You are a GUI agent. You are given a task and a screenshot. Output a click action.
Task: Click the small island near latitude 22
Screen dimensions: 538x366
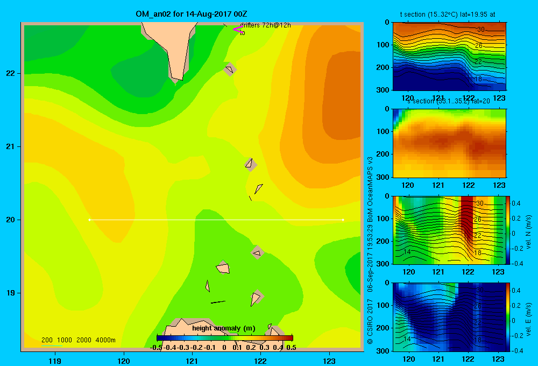point(230,69)
